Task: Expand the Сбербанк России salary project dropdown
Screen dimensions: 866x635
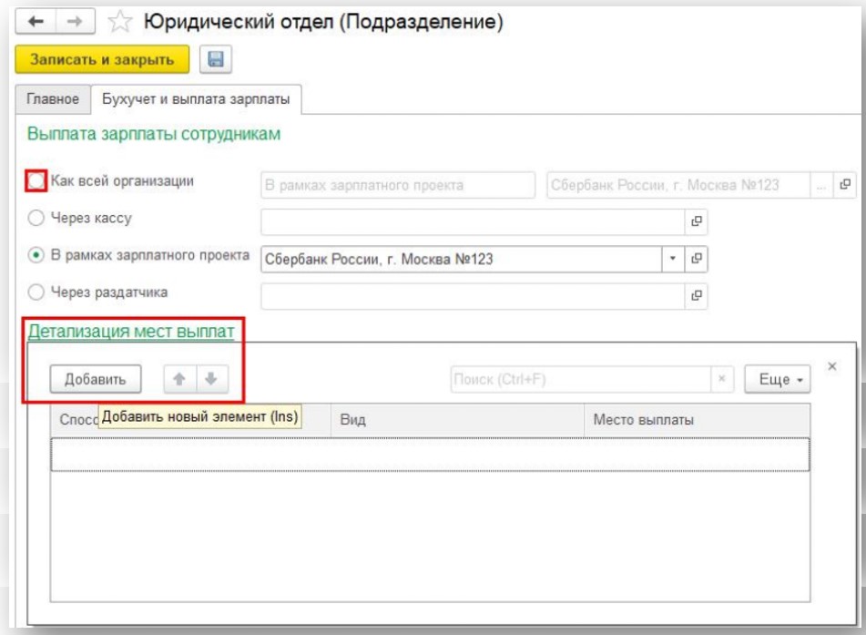Action: click(673, 259)
